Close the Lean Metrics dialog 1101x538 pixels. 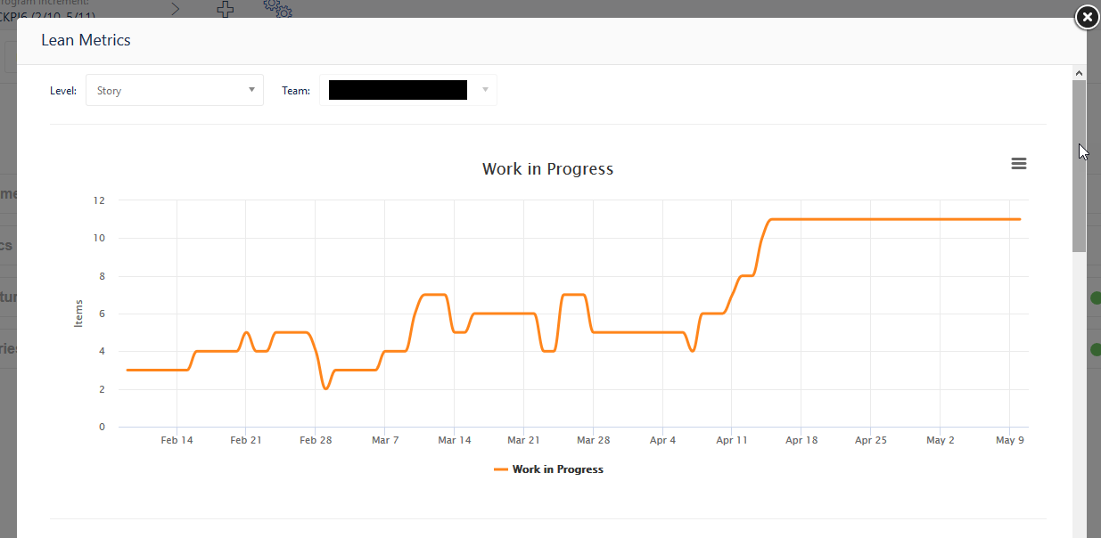pos(1086,17)
